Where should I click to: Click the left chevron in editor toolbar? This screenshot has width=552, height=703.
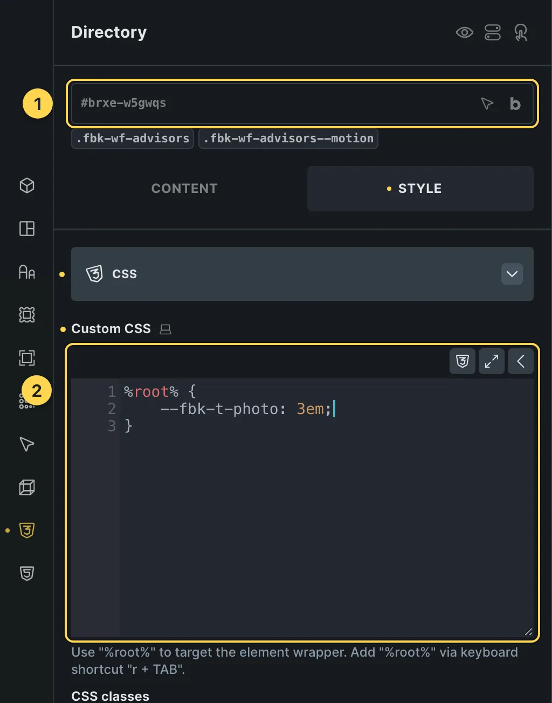521,361
